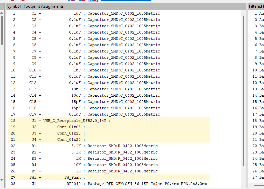
Task: Click the left panel scroll down arrow
Action: (x=2, y=180)
